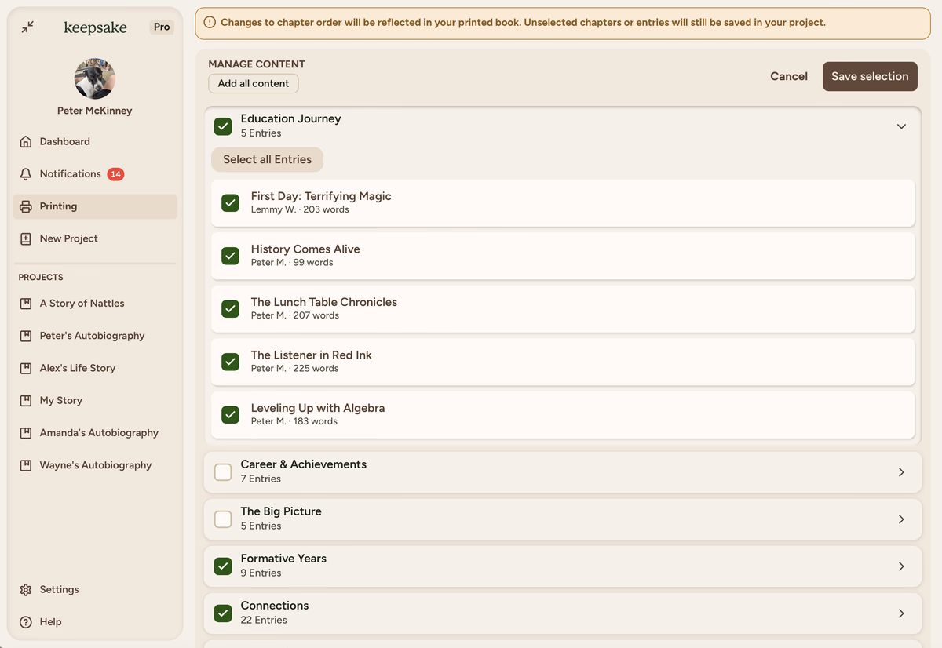Collapse the Education Journey chapter
Screen dimensions: 942x648
pos(901,126)
